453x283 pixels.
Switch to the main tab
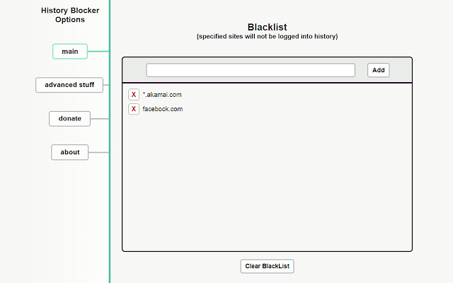(x=69, y=52)
